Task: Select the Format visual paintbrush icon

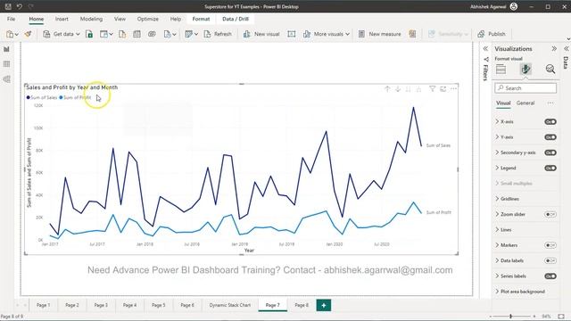Action: tap(525, 69)
